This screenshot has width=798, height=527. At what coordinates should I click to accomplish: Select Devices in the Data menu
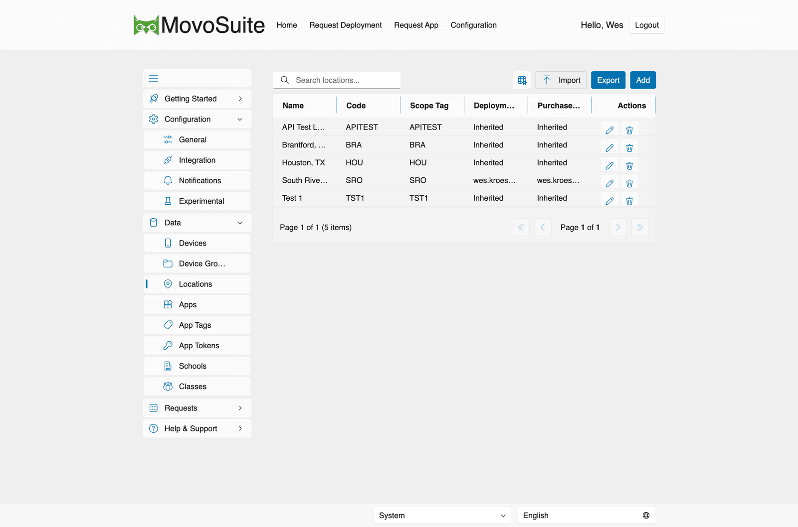click(197, 243)
